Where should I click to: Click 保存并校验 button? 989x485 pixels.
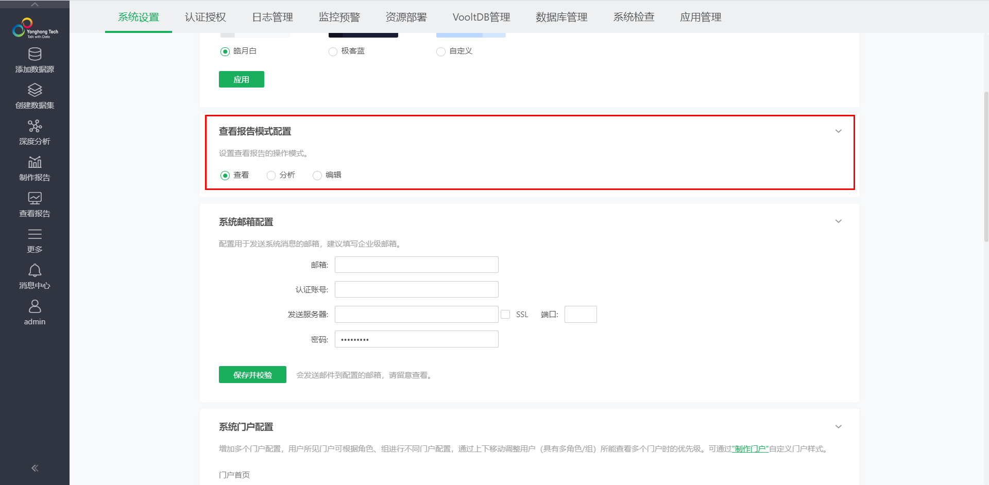click(252, 375)
